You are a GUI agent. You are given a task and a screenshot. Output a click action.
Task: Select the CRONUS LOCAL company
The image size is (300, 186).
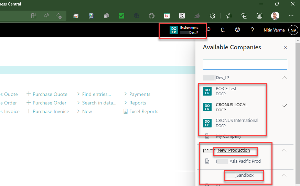coord(231,107)
